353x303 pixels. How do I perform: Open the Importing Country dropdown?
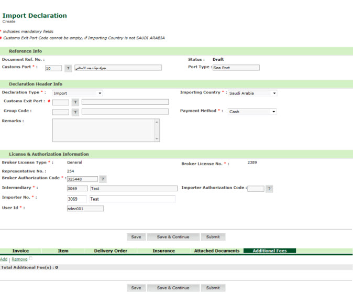point(252,93)
